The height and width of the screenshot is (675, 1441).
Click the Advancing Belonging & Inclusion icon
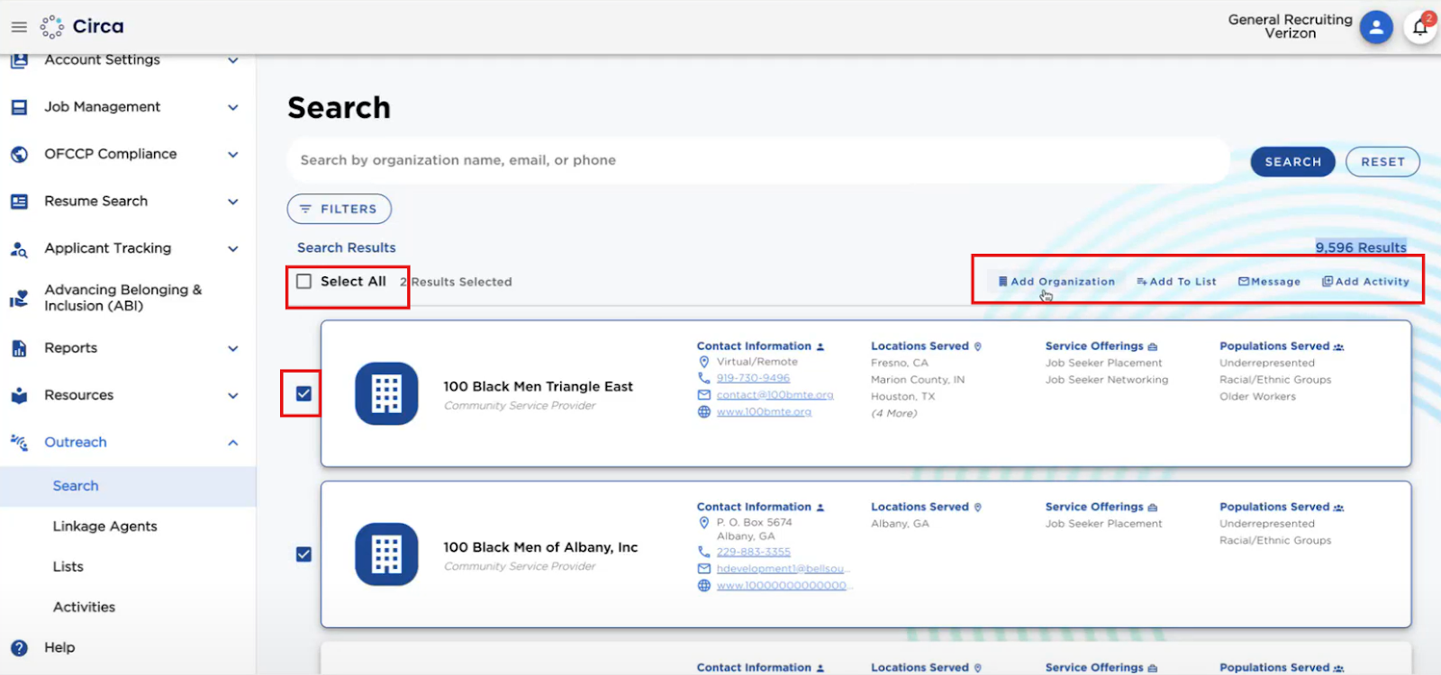pyautogui.click(x=19, y=298)
